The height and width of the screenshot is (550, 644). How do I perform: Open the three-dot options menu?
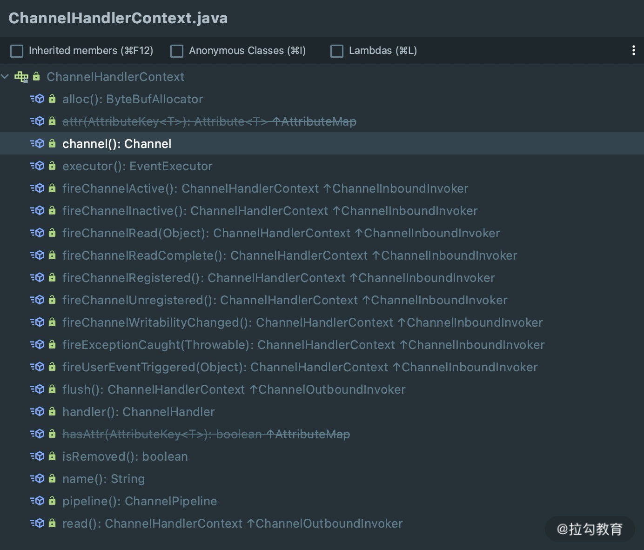coord(633,51)
